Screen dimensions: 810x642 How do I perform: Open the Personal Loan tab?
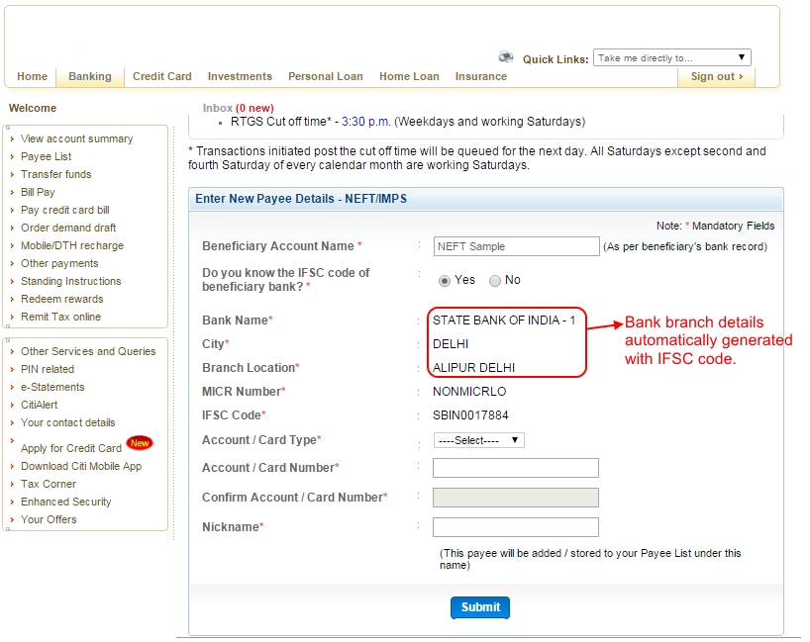click(x=326, y=76)
